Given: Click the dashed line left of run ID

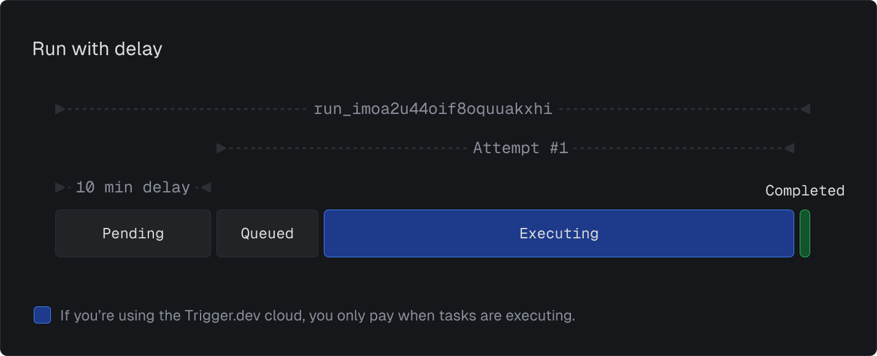Looking at the screenshot, I should coord(186,109).
